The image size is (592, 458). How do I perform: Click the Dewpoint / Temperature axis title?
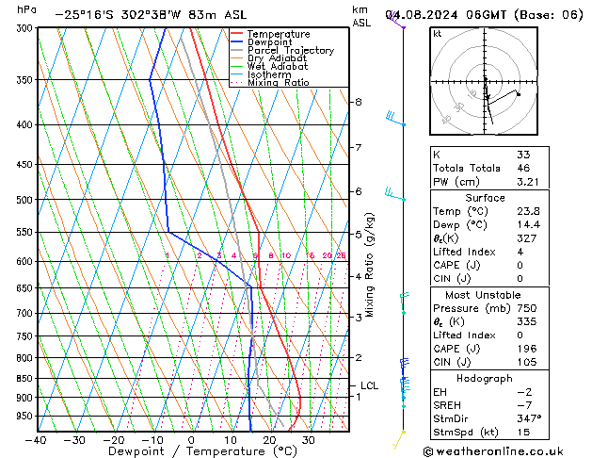(202, 451)
